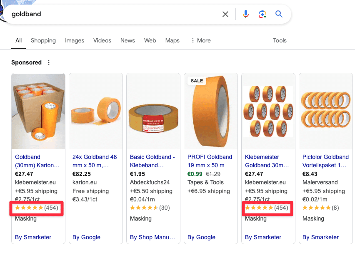This screenshot has height=253, width=355.
Task: Click the Abdeckfuchs24 seller name
Action: click(150, 182)
